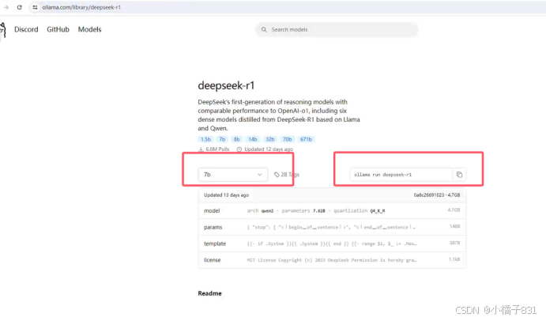Viewport: 546px width, 321px height.
Task: Select the 7b size tag
Action: click(222, 139)
